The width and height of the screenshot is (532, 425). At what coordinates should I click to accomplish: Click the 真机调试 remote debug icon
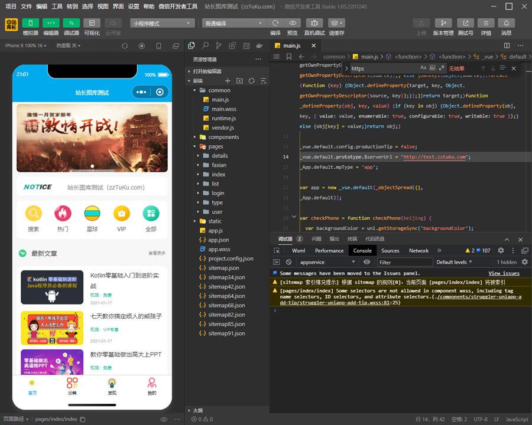(314, 23)
